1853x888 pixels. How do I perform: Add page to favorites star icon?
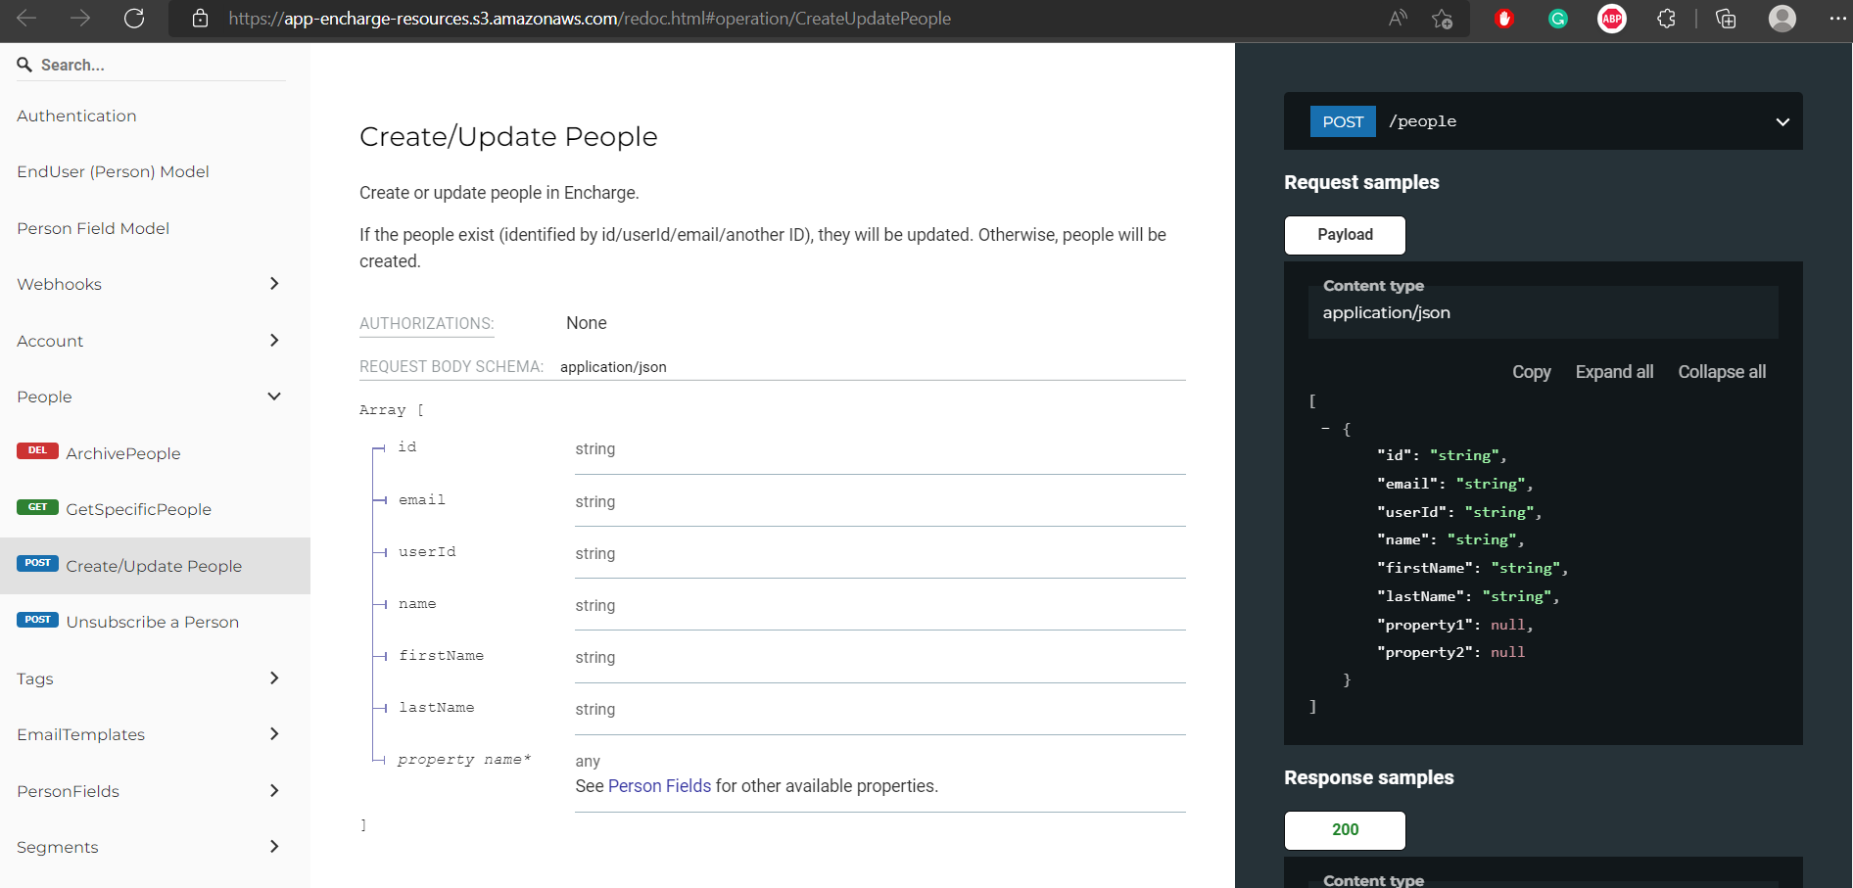(x=1442, y=19)
